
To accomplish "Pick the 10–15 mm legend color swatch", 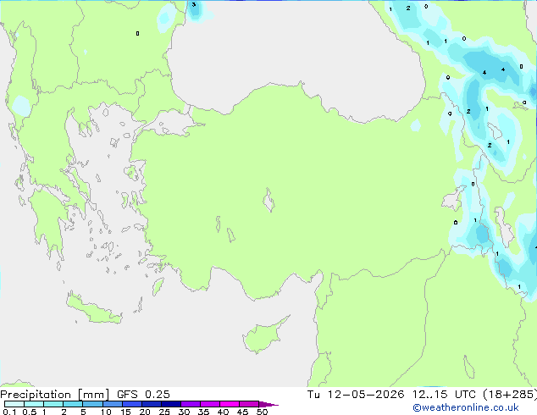I will tap(113, 404).
